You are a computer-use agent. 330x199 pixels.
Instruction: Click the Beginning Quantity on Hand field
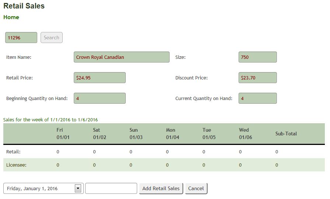(x=100, y=98)
